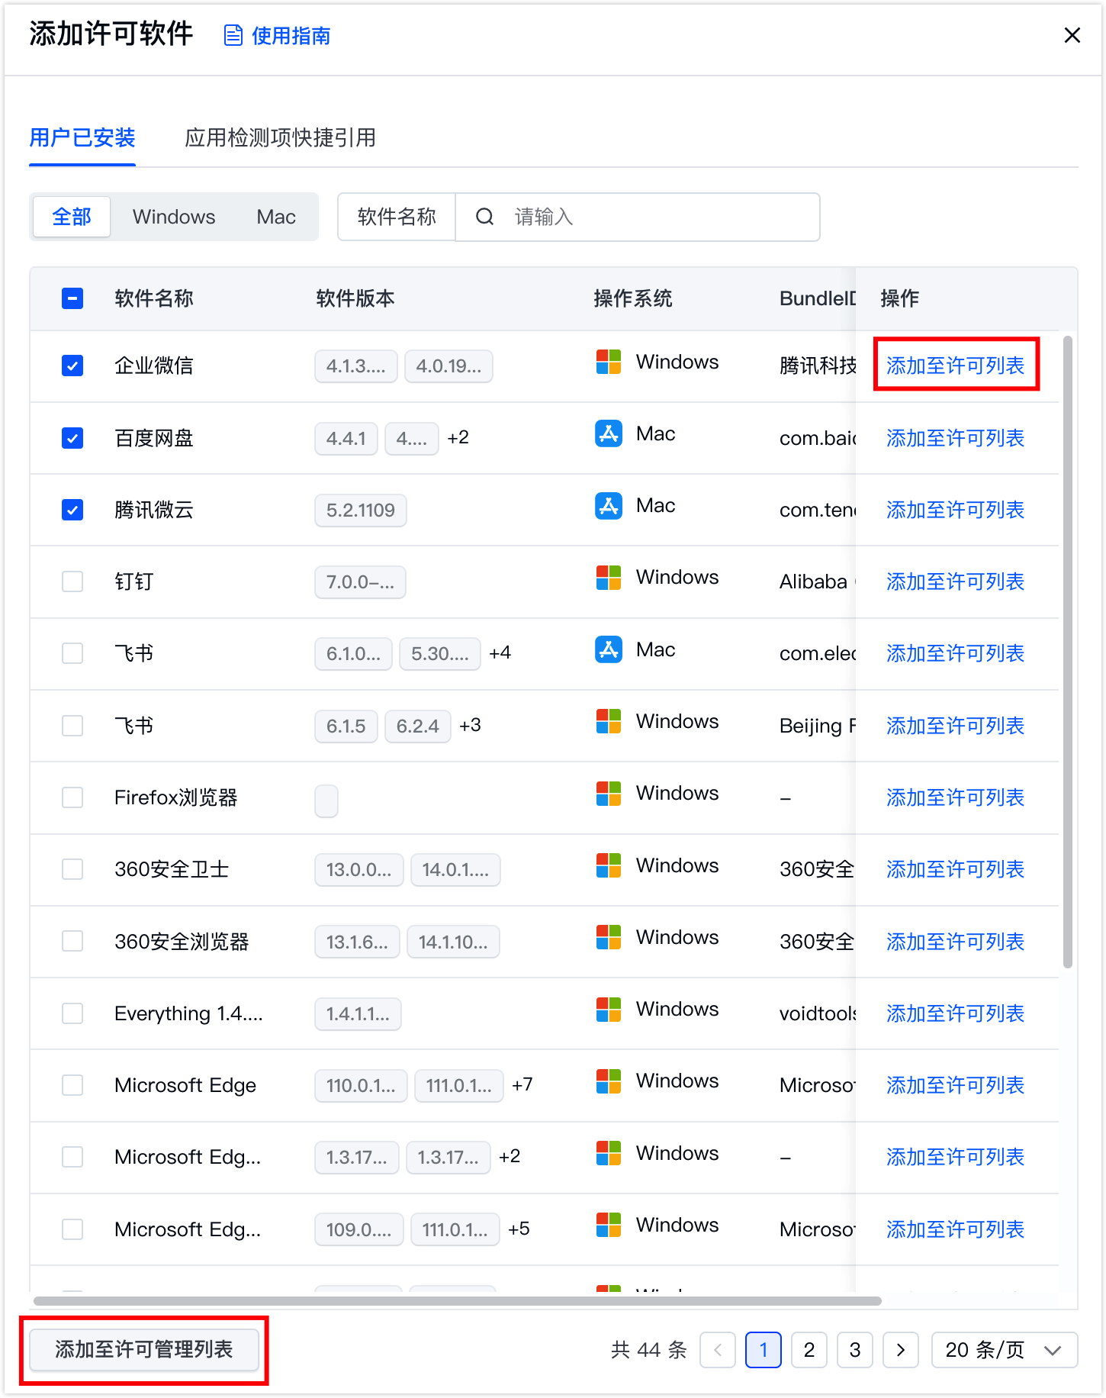This screenshot has height=1398, width=1106.
Task: Add 百度网盘 via 添加至许可列表 link
Action: point(955,438)
